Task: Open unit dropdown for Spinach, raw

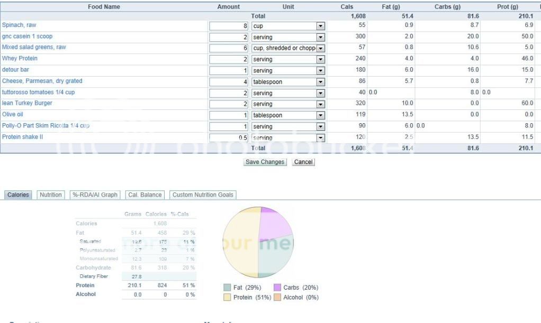Action: pos(320,26)
